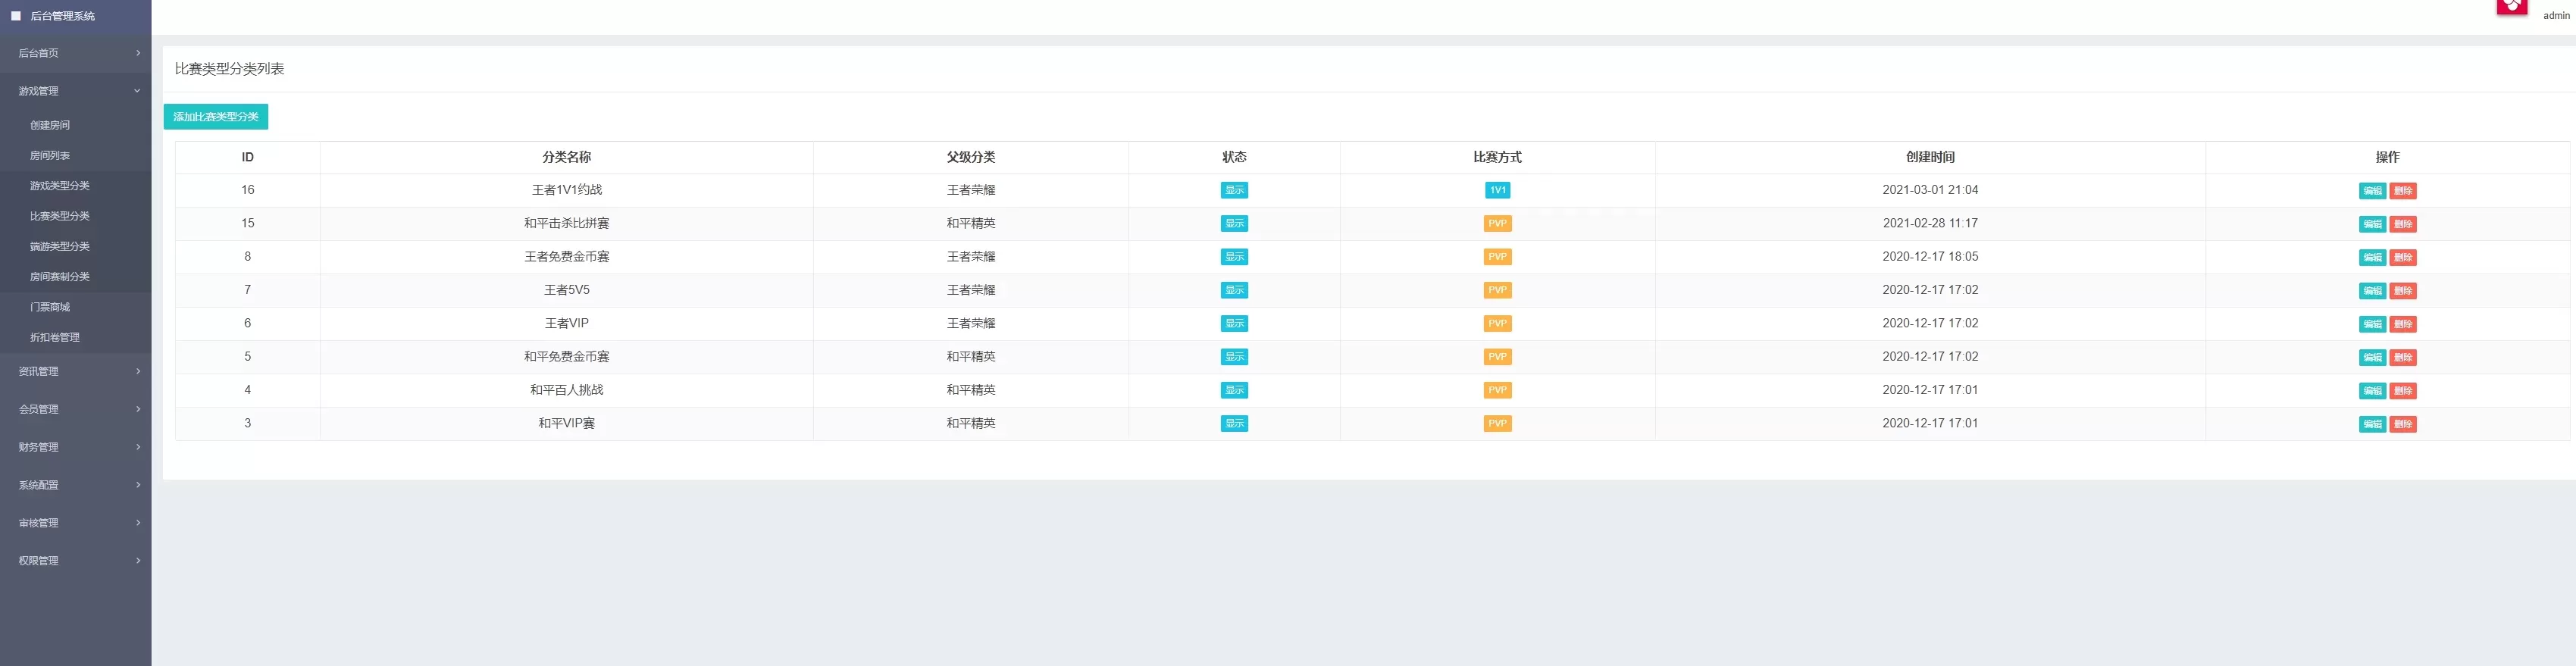Viewport: 2576px width, 666px height.
Task: Click the white square logo beside 后台管理系统
Action: [x=16, y=16]
